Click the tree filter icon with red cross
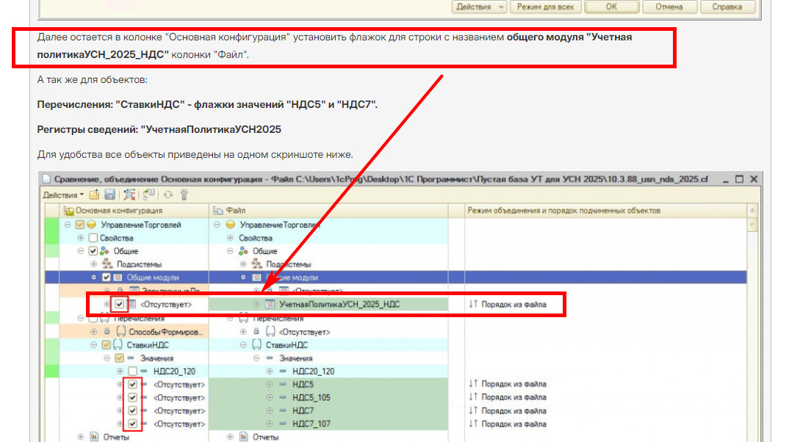 click(129, 195)
